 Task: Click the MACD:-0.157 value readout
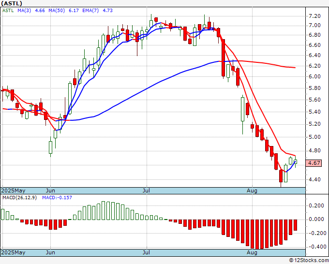(x=57, y=198)
